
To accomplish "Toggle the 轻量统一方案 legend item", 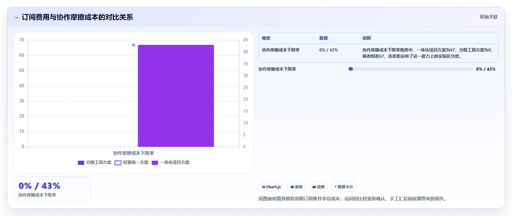I will (x=132, y=162).
